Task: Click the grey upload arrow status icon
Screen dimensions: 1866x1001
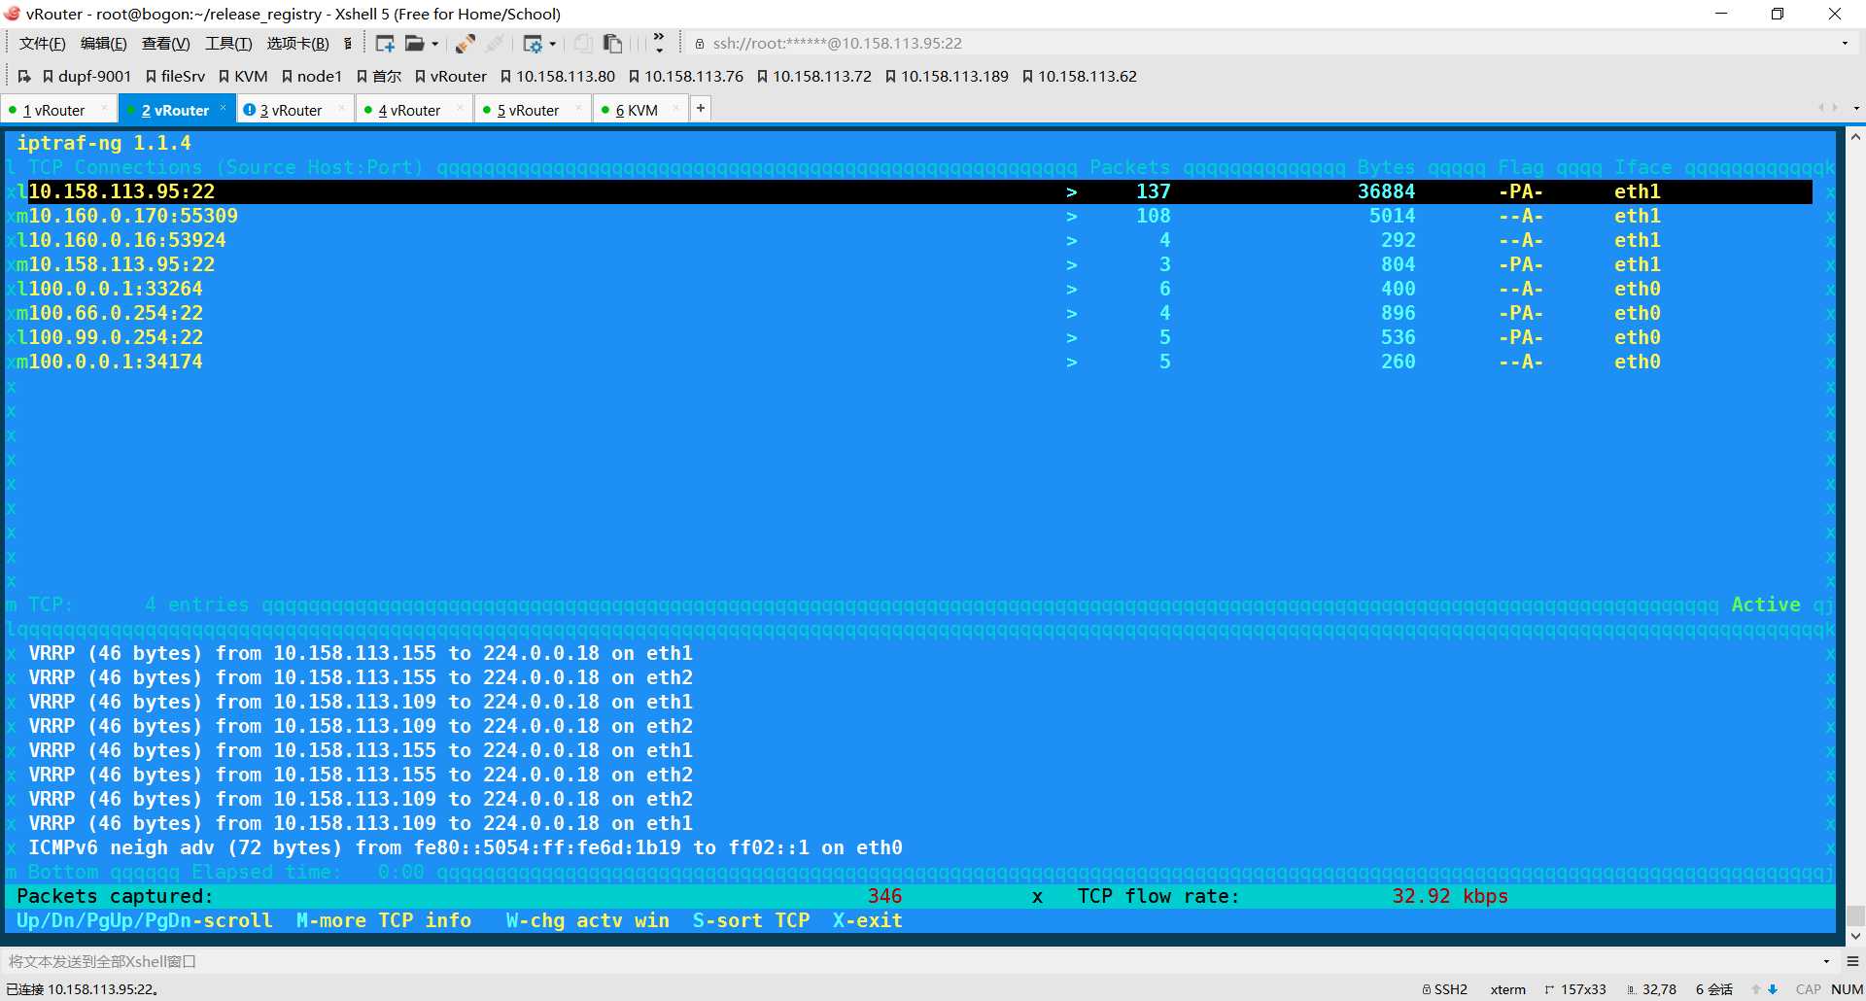Action: [1756, 989]
